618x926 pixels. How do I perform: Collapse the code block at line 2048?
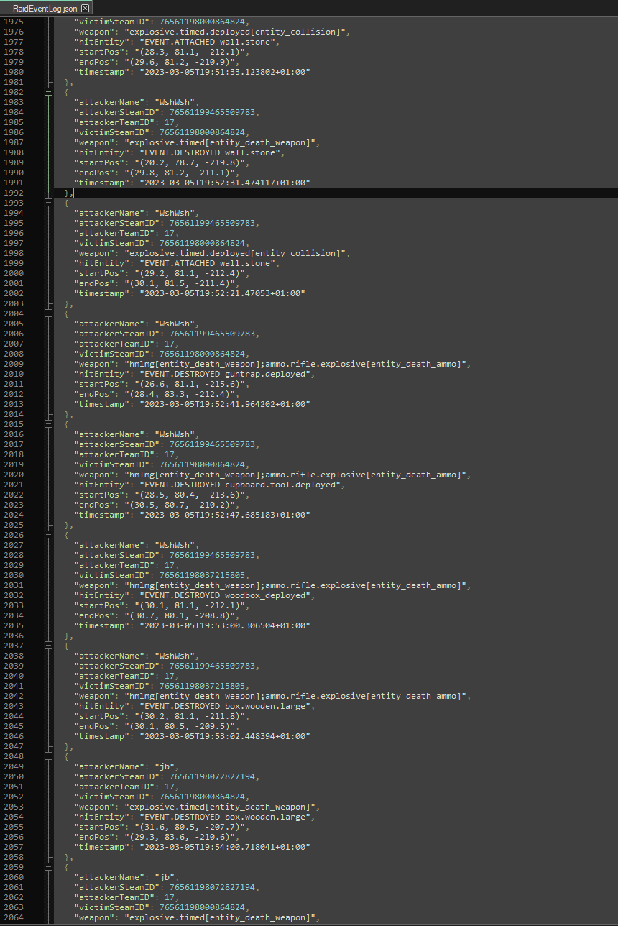click(48, 756)
